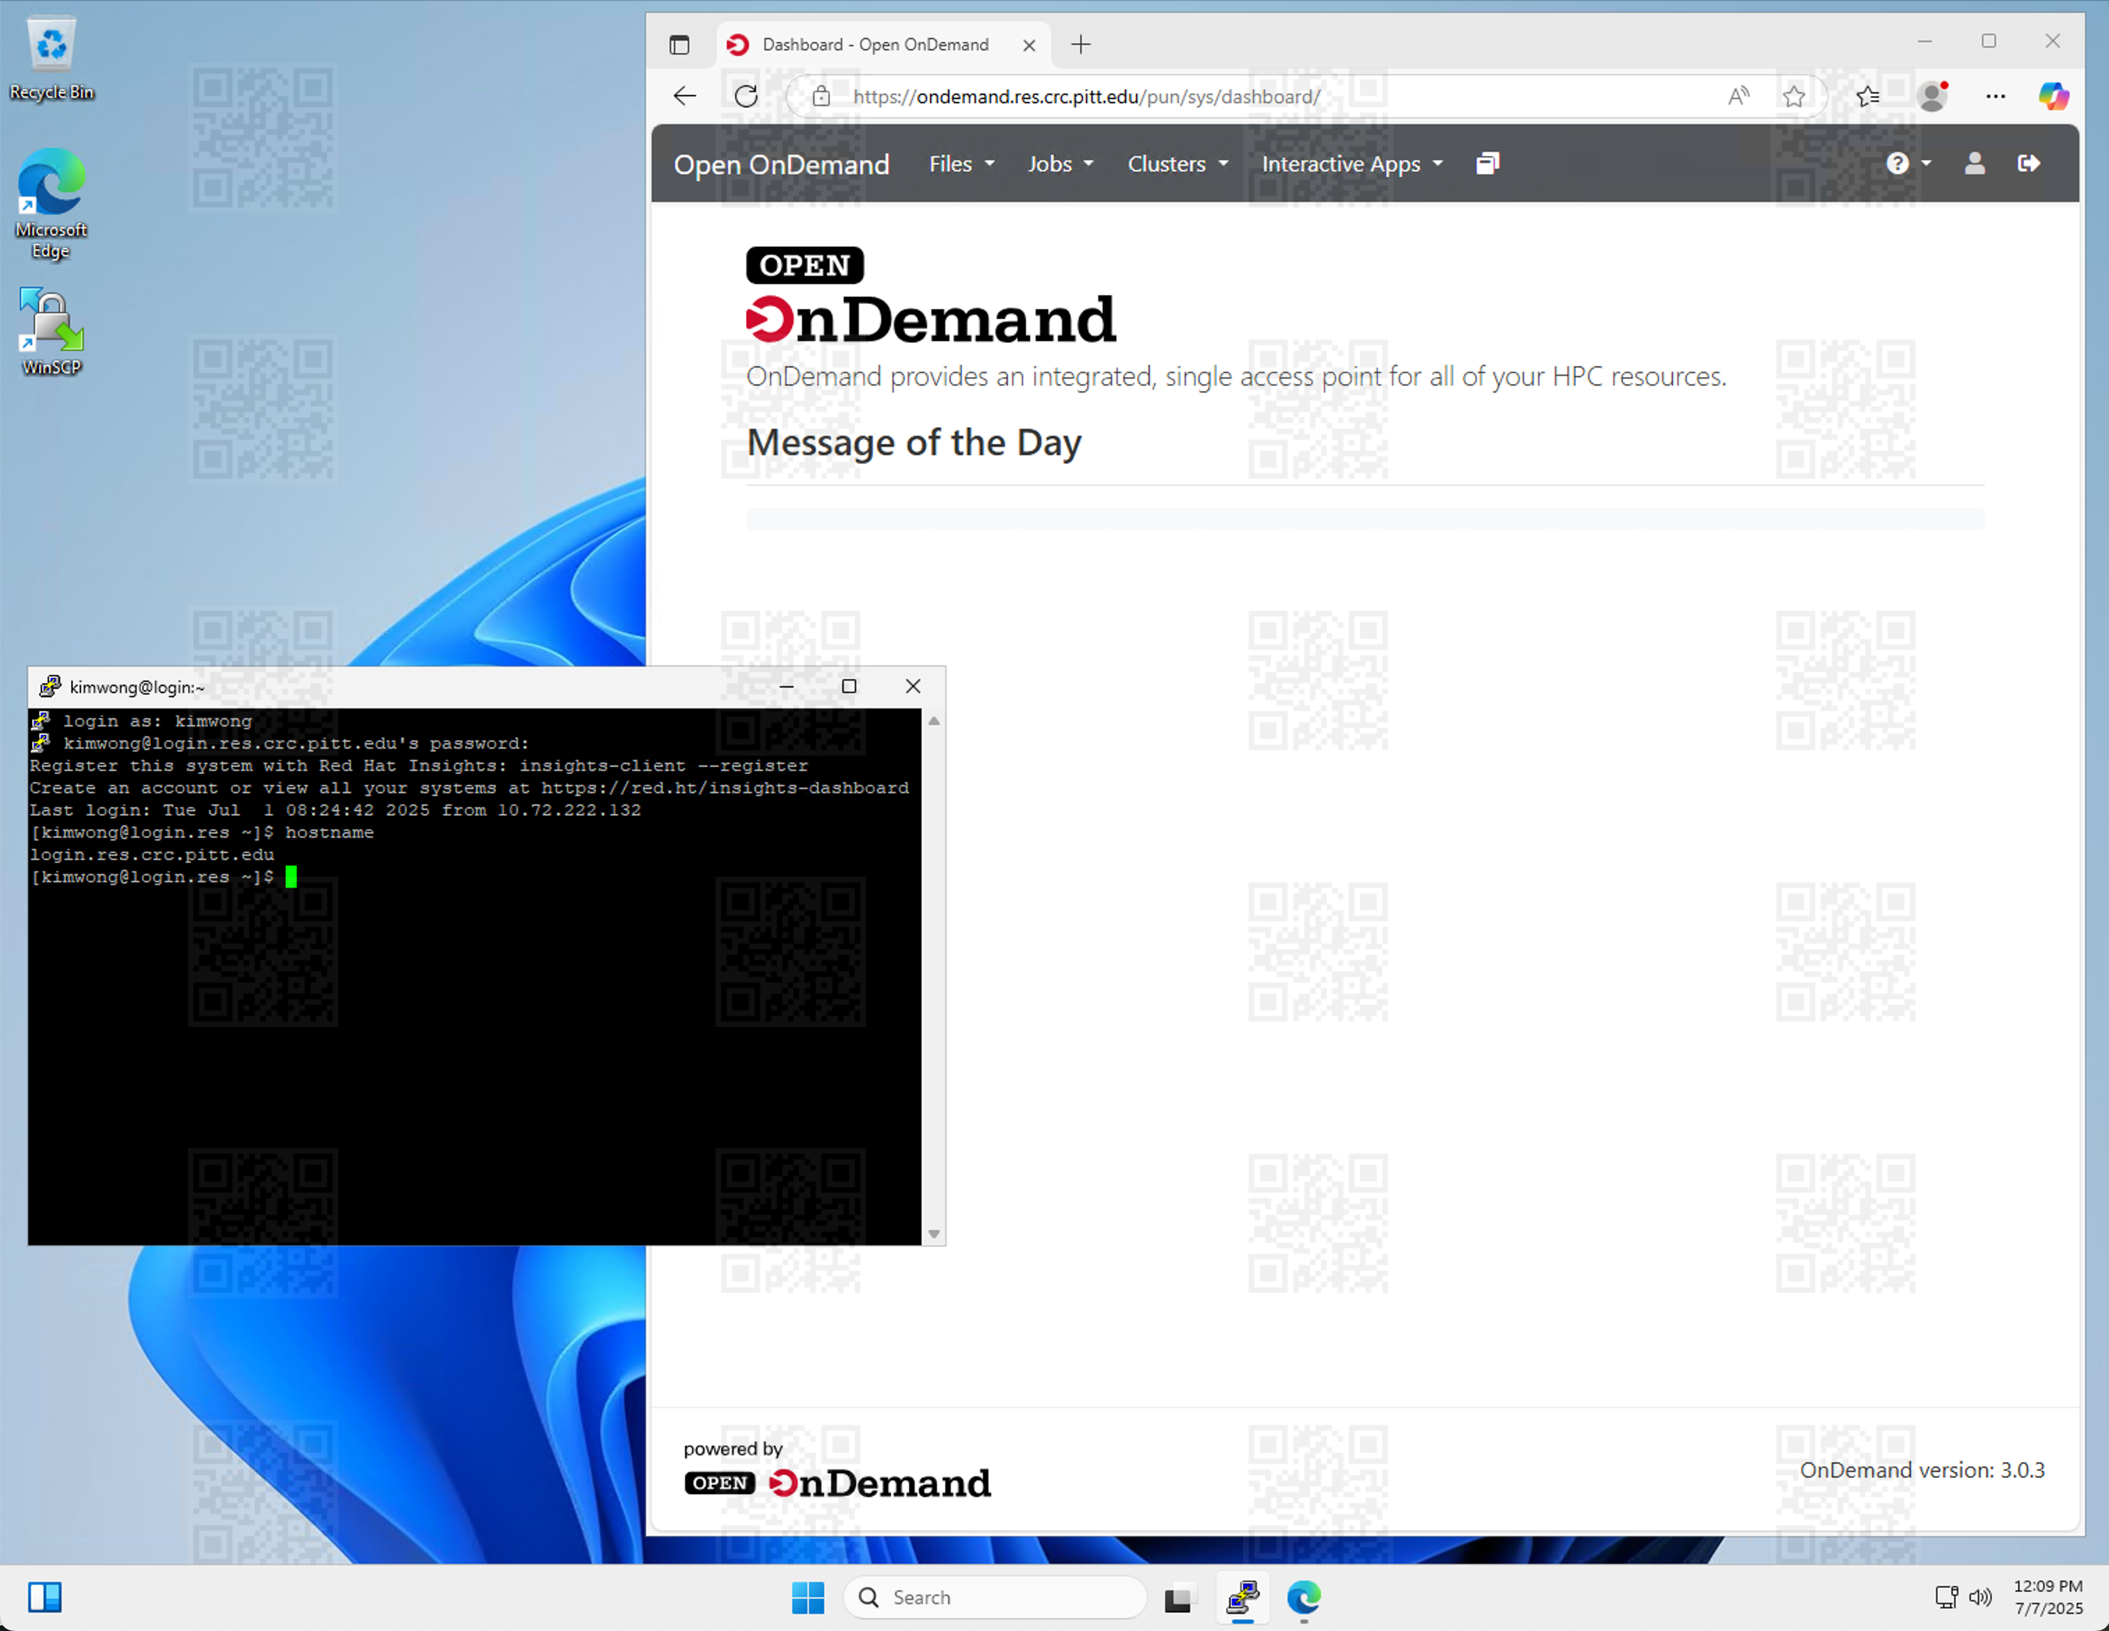Open the Favorites list icon

point(1867,95)
